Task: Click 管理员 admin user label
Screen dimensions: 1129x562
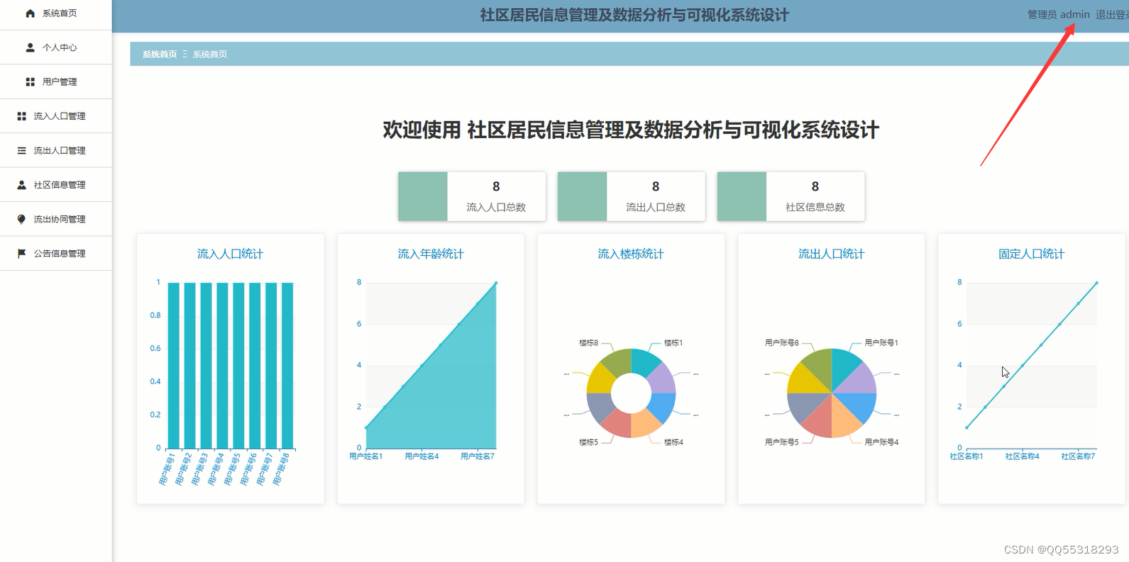Action: [1058, 14]
